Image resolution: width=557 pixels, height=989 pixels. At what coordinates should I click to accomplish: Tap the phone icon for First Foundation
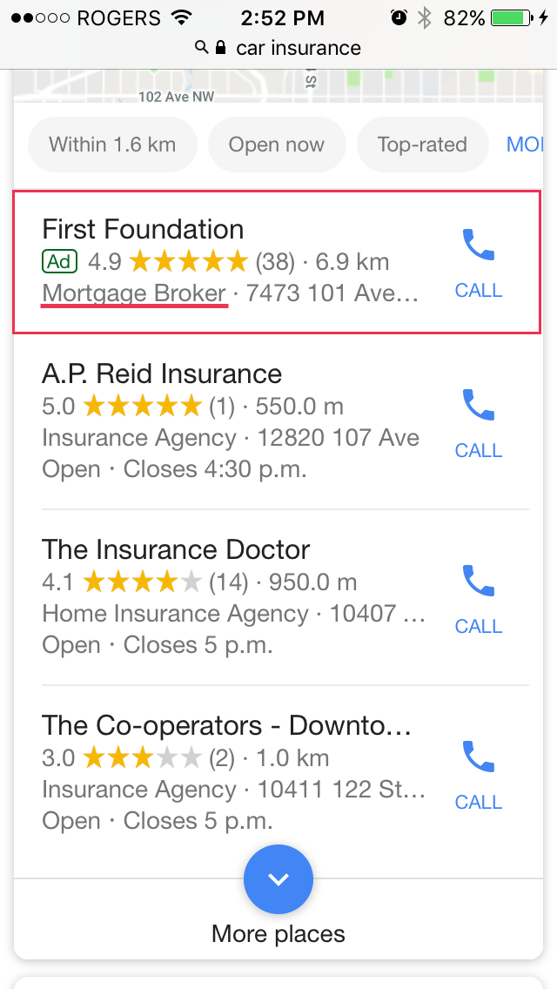tap(478, 246)
